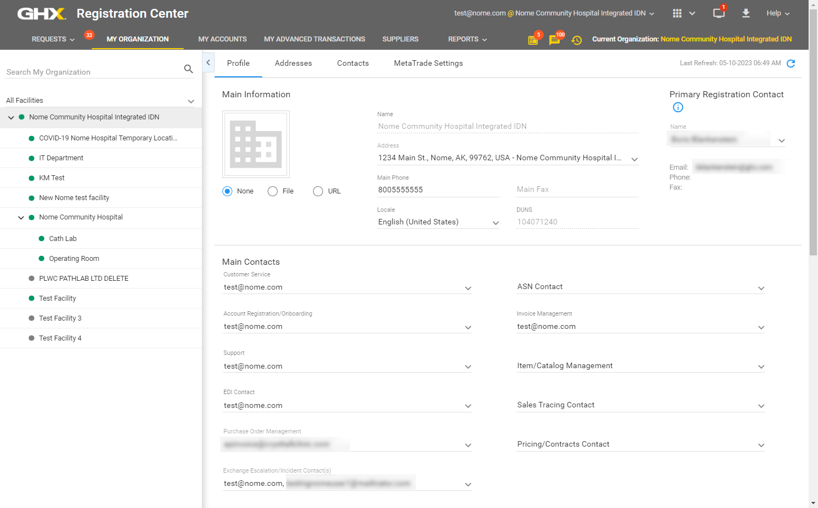Click the refresh icon next to Last Refresh
The height and width of the screenshot is (508, 818).
pos(791,64)
